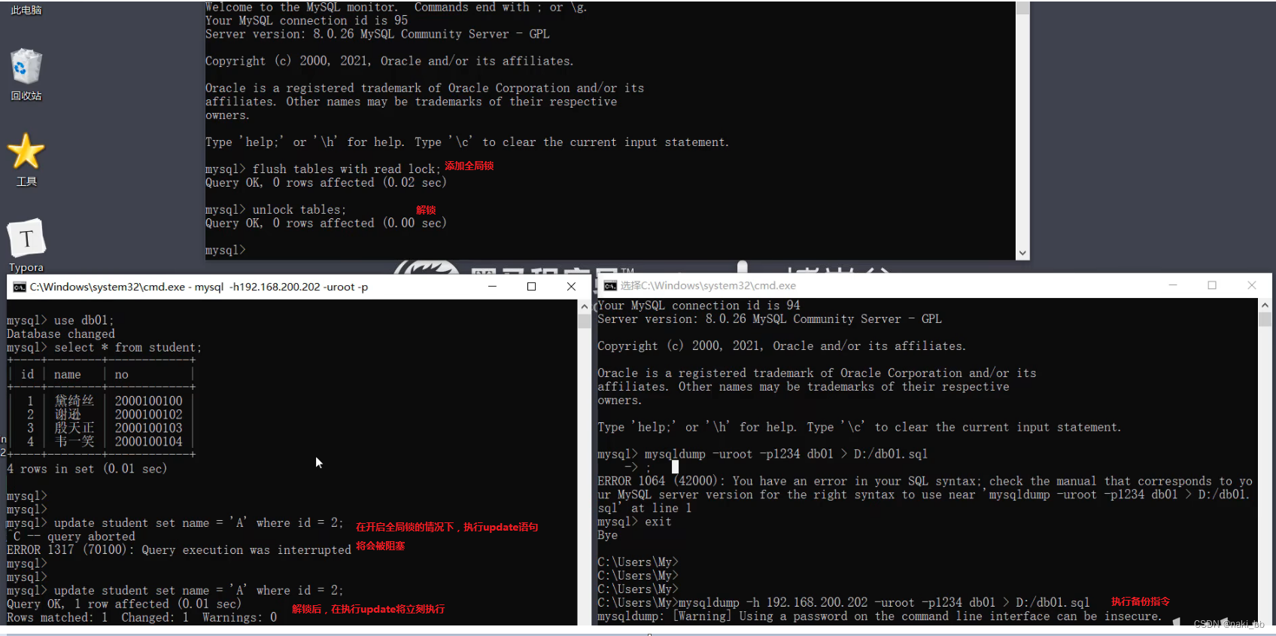Viewport: 1276px width, 636px height.
Task: Click scroll-down arrow in top MySQL window
Action: (x=1022, y=254)
